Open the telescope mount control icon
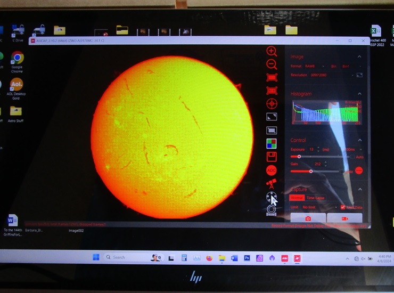Image resolution: width=394 pixels, height=293 pixels. [x=272, y=184]
